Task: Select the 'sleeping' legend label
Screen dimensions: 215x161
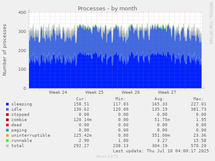Action: [22, 104]
